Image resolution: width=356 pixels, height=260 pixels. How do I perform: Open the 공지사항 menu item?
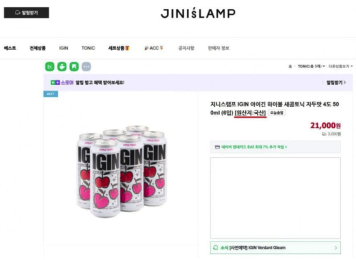pyautogui.click(x=186, y=48)
